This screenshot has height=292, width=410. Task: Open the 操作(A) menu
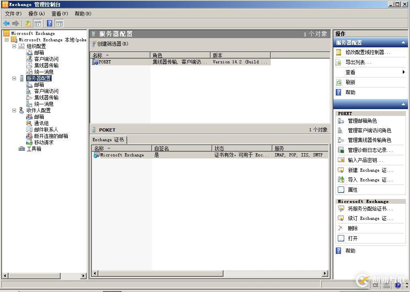tap(37, 14)
